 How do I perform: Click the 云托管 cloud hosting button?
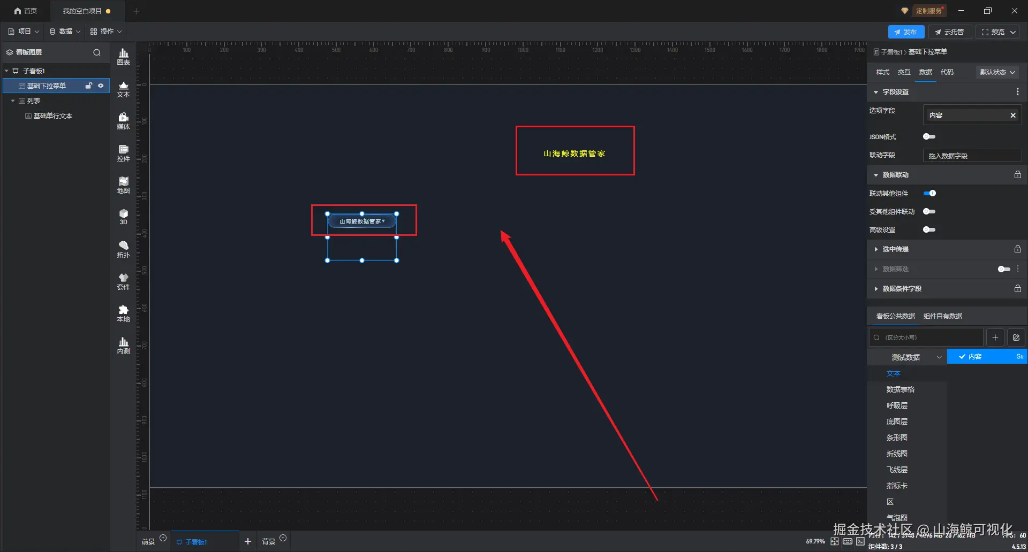pos(949,32)
